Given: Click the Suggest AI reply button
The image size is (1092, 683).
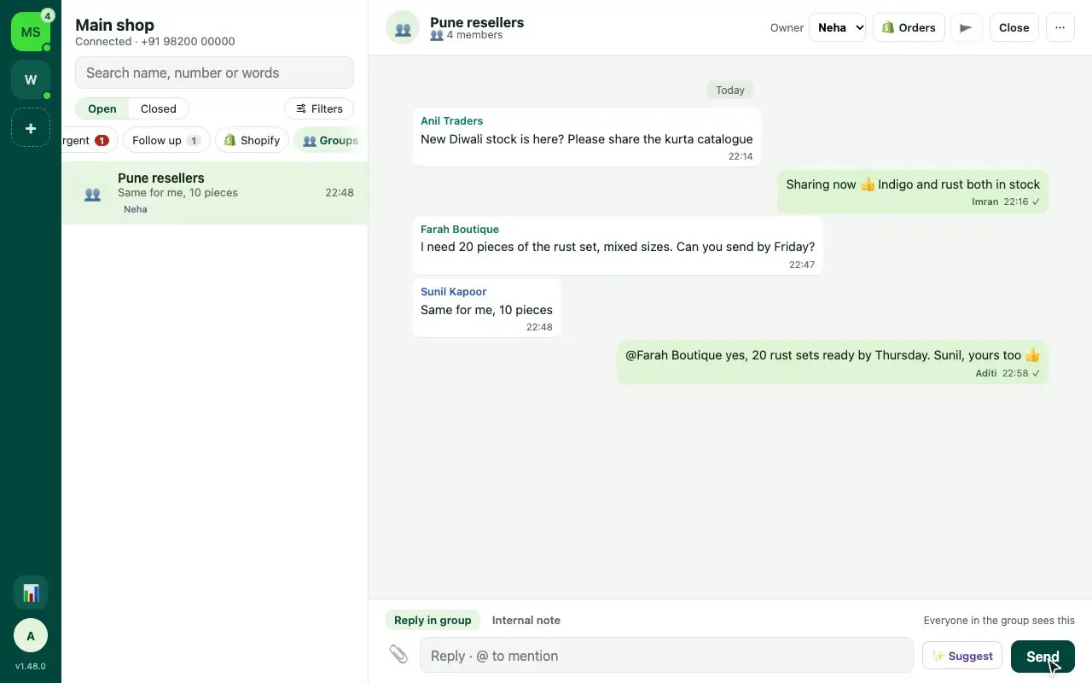Looking at the screenshot, I should [x=962, y=656].
